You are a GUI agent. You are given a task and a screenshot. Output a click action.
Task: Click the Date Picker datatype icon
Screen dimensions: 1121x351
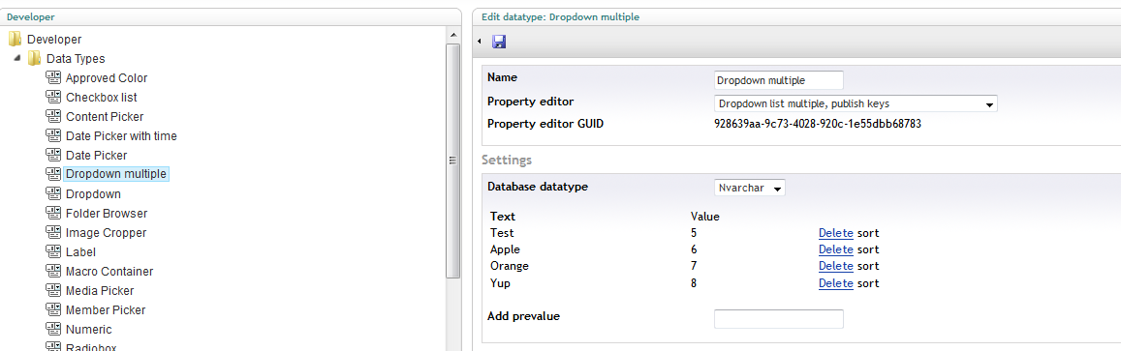pos(53,155)
